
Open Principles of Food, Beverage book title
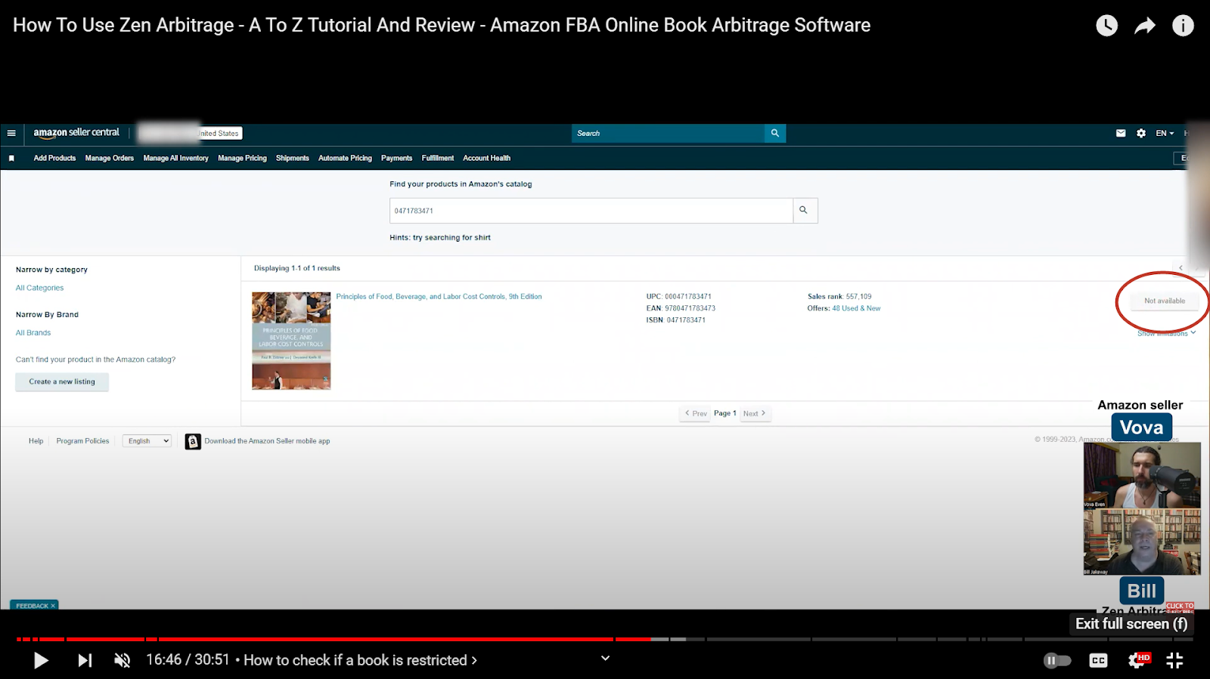[x=439, y=297]
